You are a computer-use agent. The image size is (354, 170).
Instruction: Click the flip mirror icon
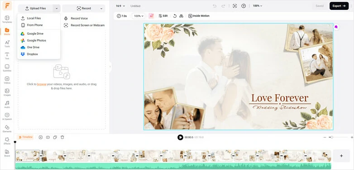[181, 16]
